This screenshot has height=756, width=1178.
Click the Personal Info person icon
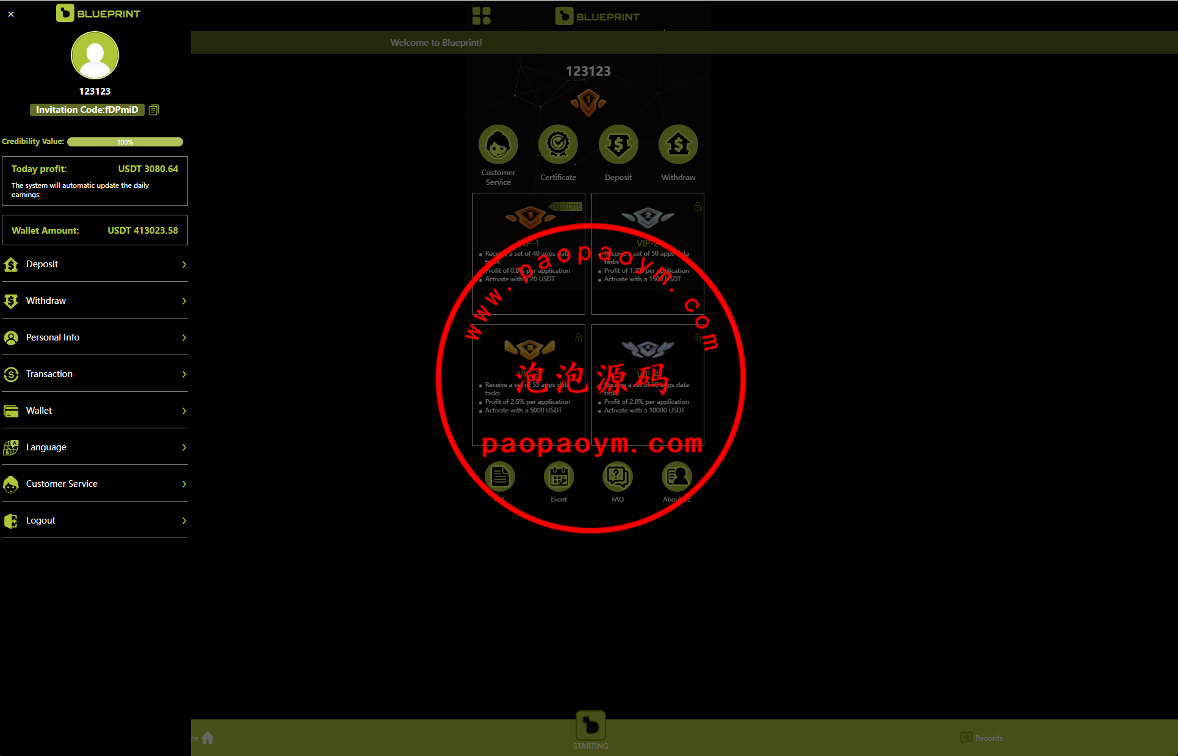(x=11, y=337)
